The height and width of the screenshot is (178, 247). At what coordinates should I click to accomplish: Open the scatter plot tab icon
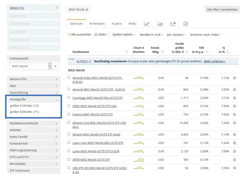(173, 24)
